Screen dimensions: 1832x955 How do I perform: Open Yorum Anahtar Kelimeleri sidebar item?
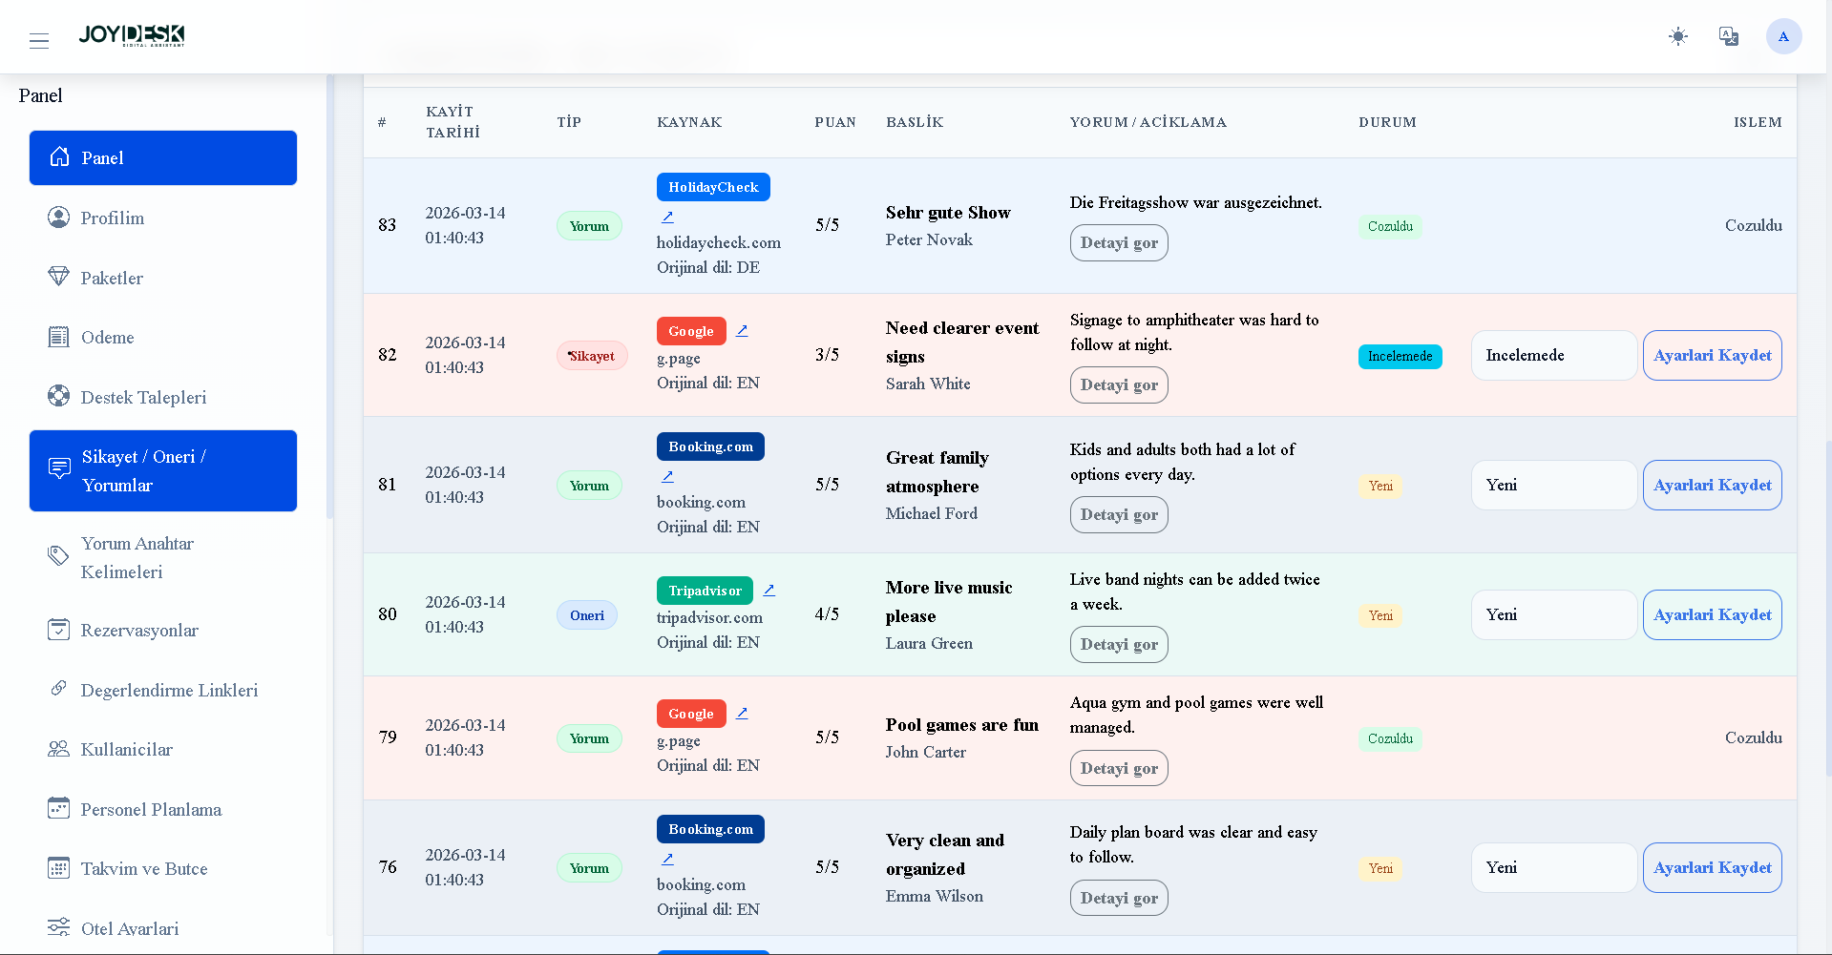point(137,557)
